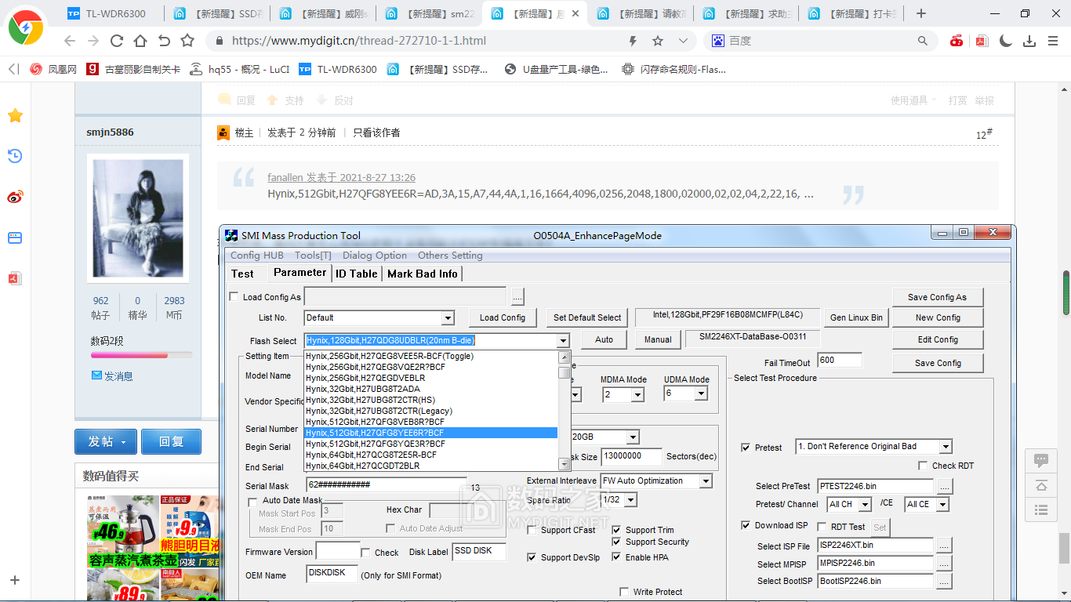The width and height of the screenshot is (1071, 602).
Task: Open favorites star in left sidebar
Action: point(15,116)
